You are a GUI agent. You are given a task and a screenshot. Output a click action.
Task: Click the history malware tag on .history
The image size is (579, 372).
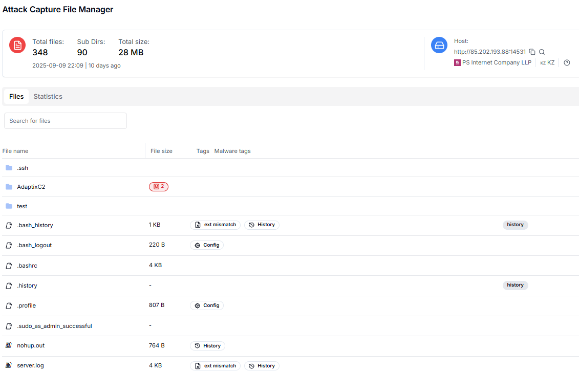(515, 285)
